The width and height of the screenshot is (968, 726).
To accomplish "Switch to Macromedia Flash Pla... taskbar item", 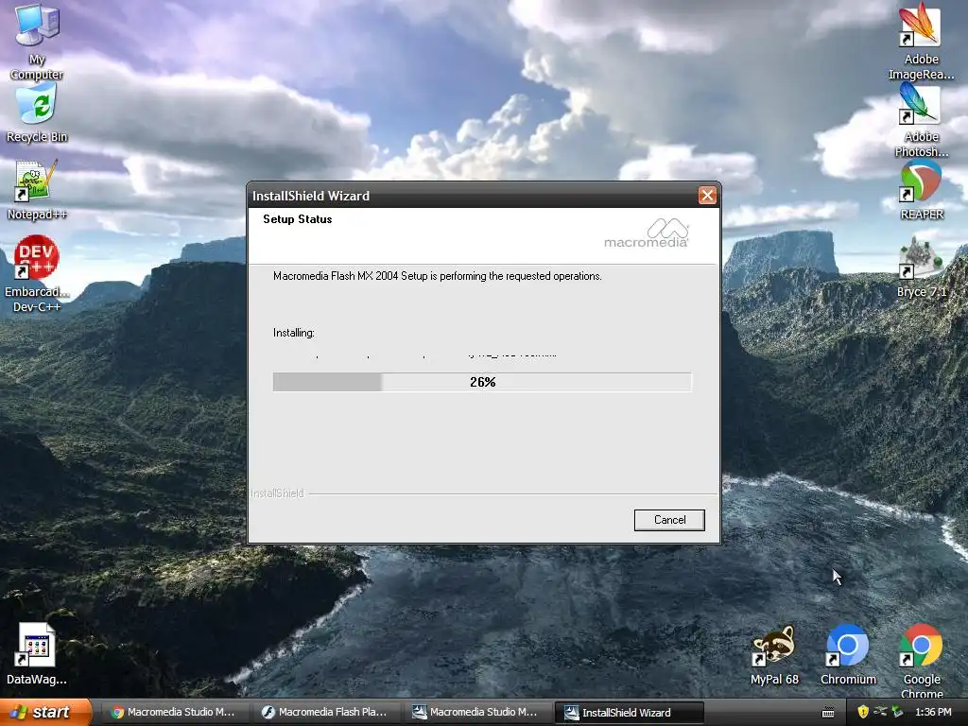I will point(325,713).
